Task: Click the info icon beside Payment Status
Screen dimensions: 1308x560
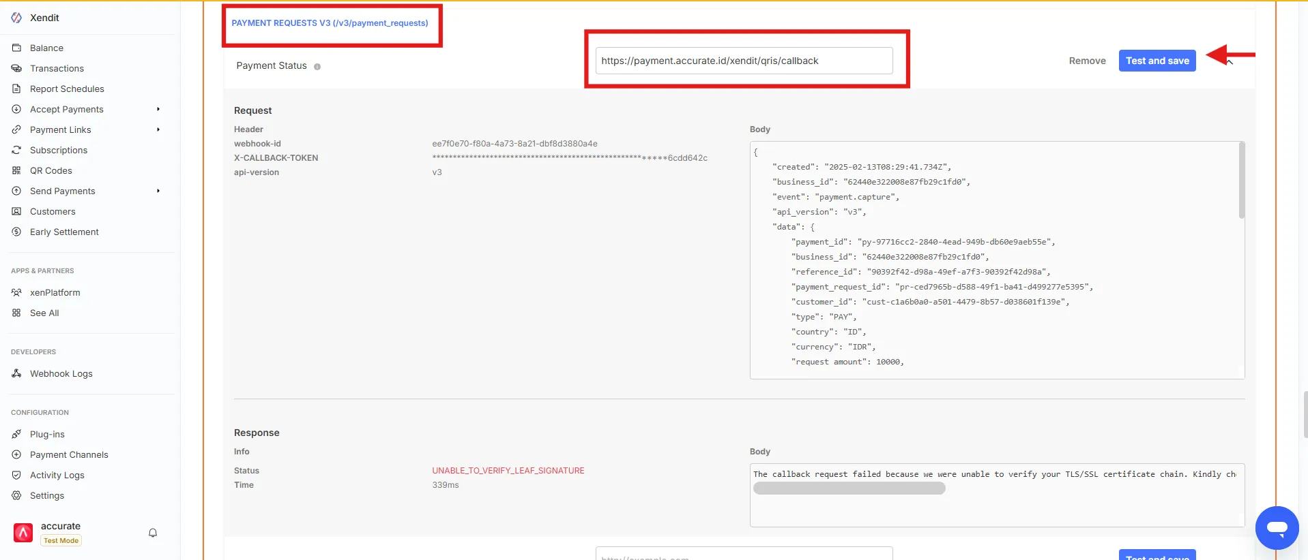Action: tap(317, 67)
